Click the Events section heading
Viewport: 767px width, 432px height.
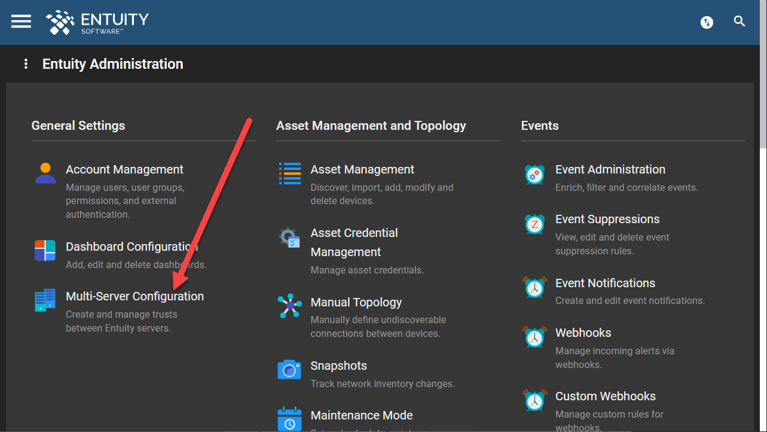540,126
